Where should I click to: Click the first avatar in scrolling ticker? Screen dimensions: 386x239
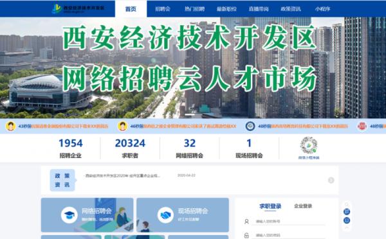pyautogui.click(x=10, y=126)
